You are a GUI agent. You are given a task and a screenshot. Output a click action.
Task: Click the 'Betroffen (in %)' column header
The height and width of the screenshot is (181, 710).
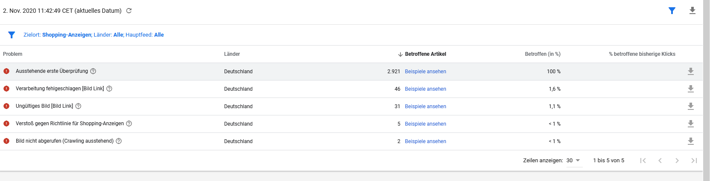[x=542, y=54]
